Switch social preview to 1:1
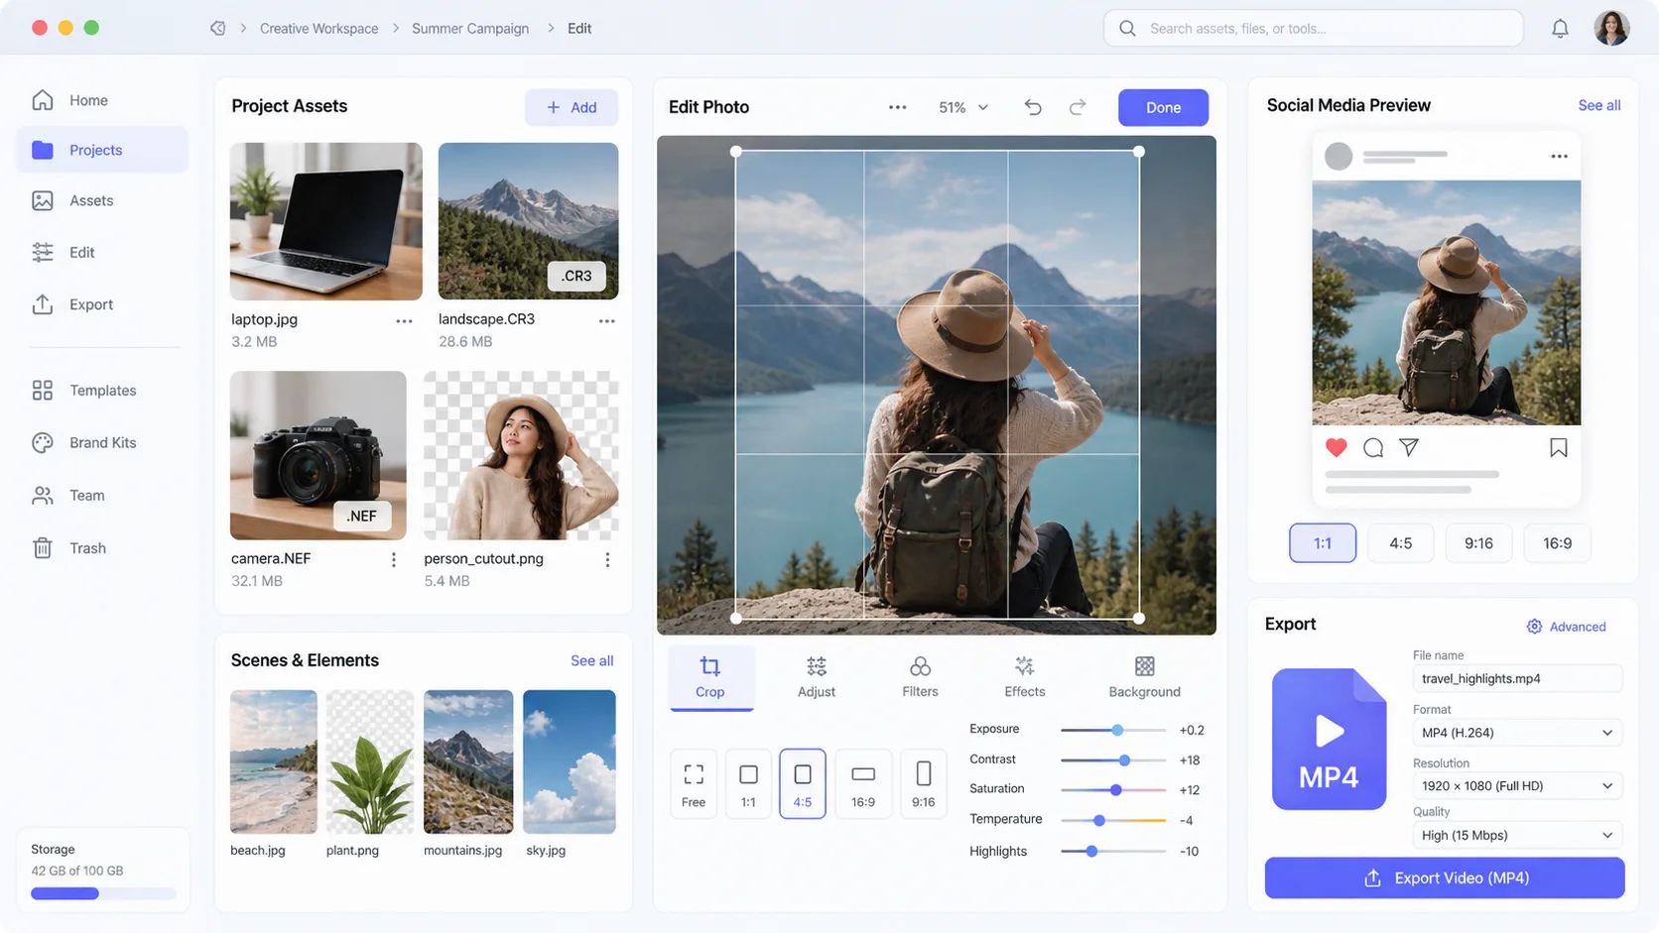The height and width of the screenshot is (933, 1659). tap(1323, 543)
